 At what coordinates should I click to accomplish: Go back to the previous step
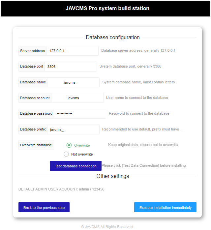[44, 208]
